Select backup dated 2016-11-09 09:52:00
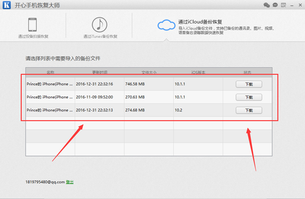The width and height of the screenshot is (305, 199). tap(95, 97)
